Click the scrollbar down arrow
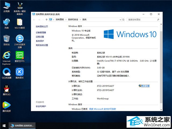 click(x=161, y=110)
